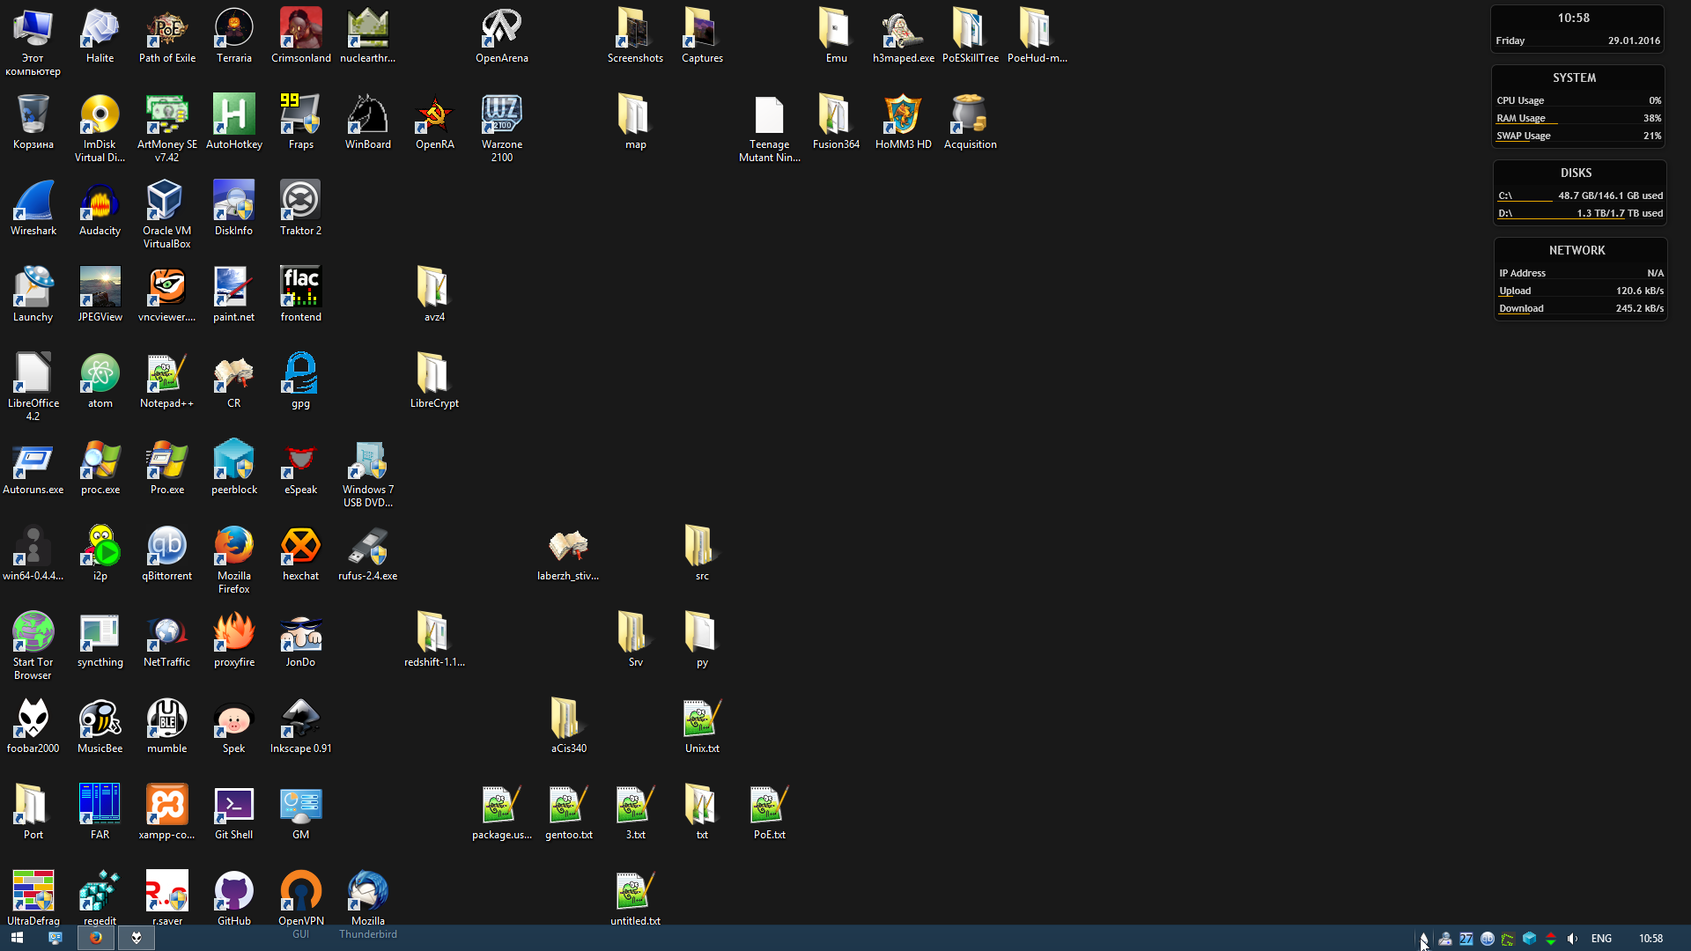The width and height of the screenshot is (1691, 951).
Task: Click the IP Address row in NETWORK widget
Action: (x=1581, y=273)
